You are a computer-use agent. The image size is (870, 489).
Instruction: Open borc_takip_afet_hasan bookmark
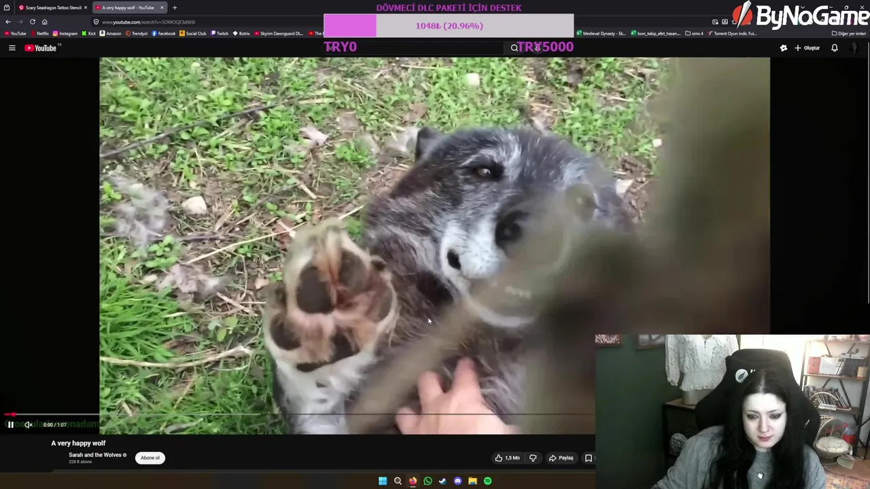point(656,33)
